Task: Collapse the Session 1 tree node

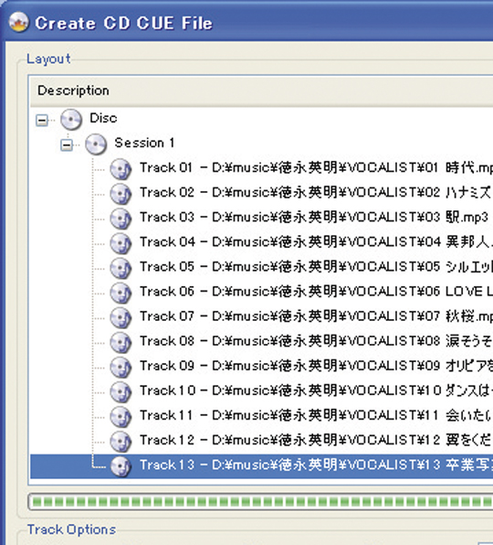Action: click(67, 145)
